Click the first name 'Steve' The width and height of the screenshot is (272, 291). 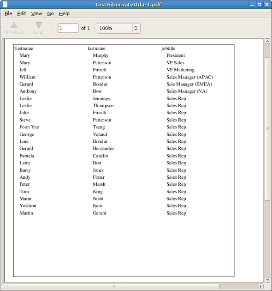25,120
